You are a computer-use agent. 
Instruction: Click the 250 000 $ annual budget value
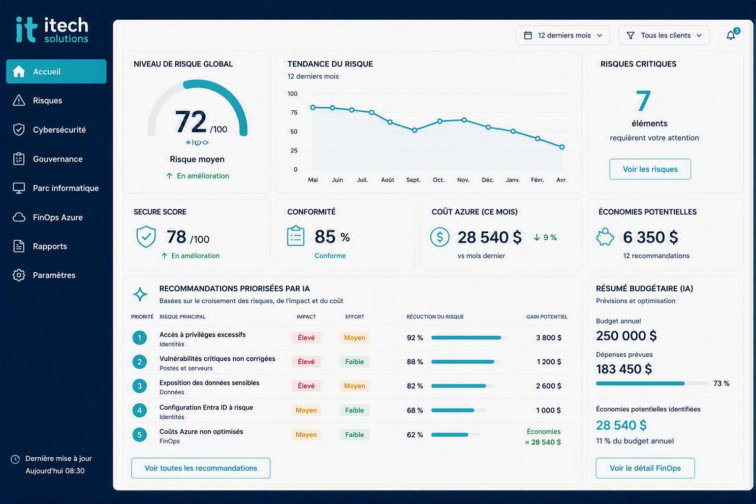(626, 336)
